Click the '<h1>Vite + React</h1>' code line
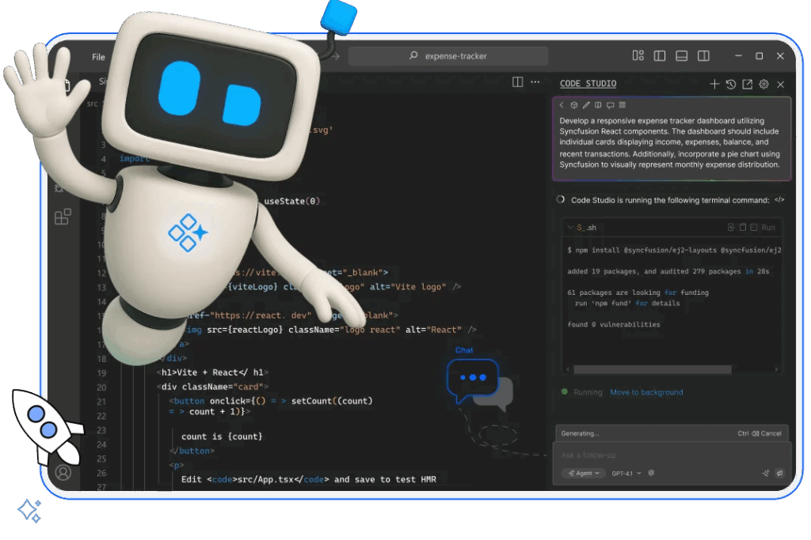 (x=212, y=372)
